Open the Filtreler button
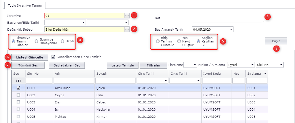 pyautogui.click(x=153, y=65)
